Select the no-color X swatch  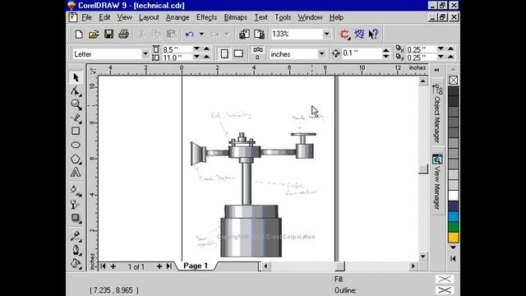(x=453, y=81)
